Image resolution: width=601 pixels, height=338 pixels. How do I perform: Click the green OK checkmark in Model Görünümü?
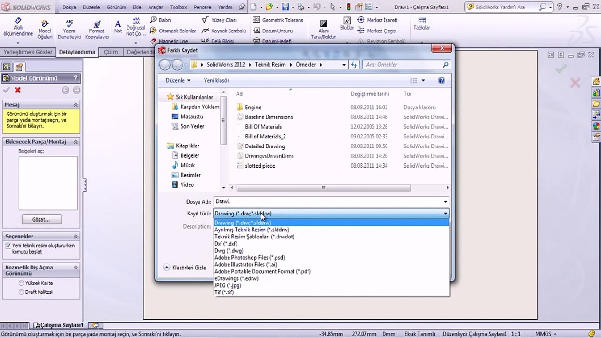coord(6,90)
